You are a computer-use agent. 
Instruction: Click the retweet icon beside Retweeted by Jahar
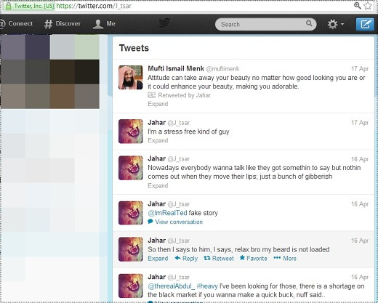point(151,95)
